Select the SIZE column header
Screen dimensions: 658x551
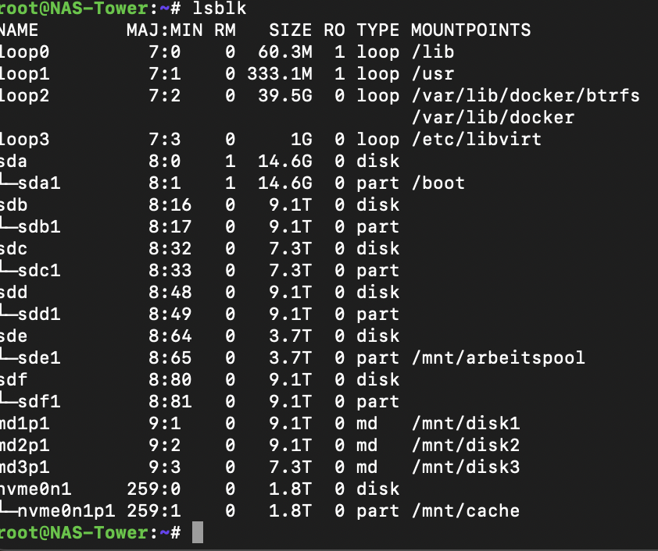click(291, 30)
